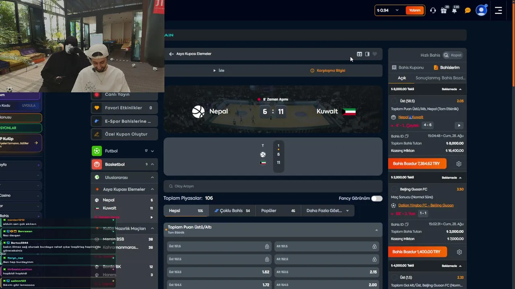Click the lock icon on Alt 152.5
Screen dimensions: 515x289
(x=374, y=259)
